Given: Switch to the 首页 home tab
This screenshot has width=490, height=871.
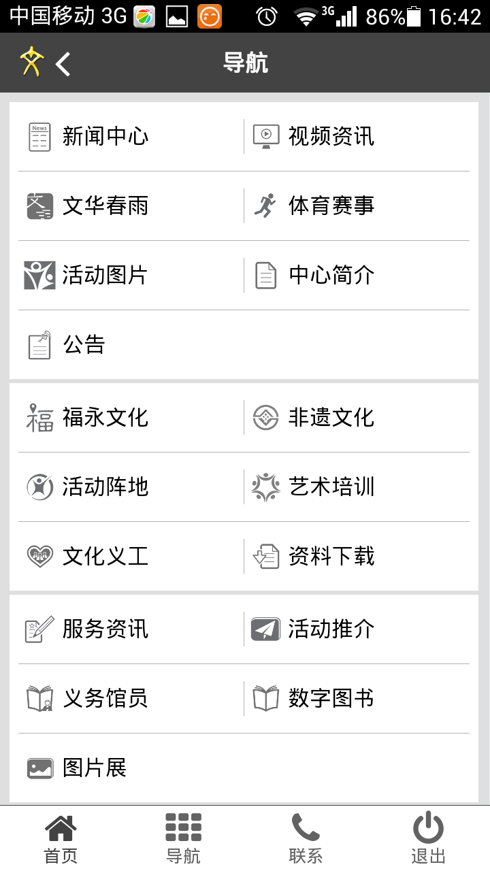Looking at the screenshot, I should (61, 838).
